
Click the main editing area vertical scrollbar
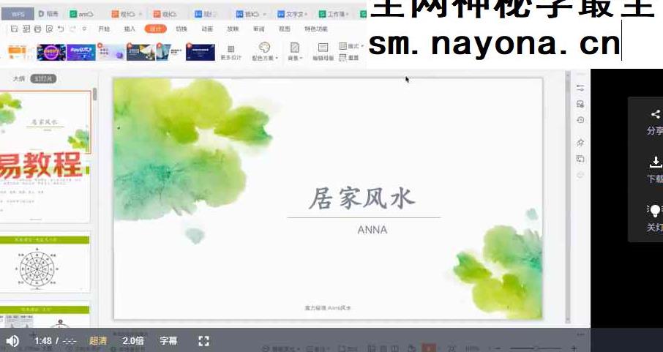tap(568, 197)
